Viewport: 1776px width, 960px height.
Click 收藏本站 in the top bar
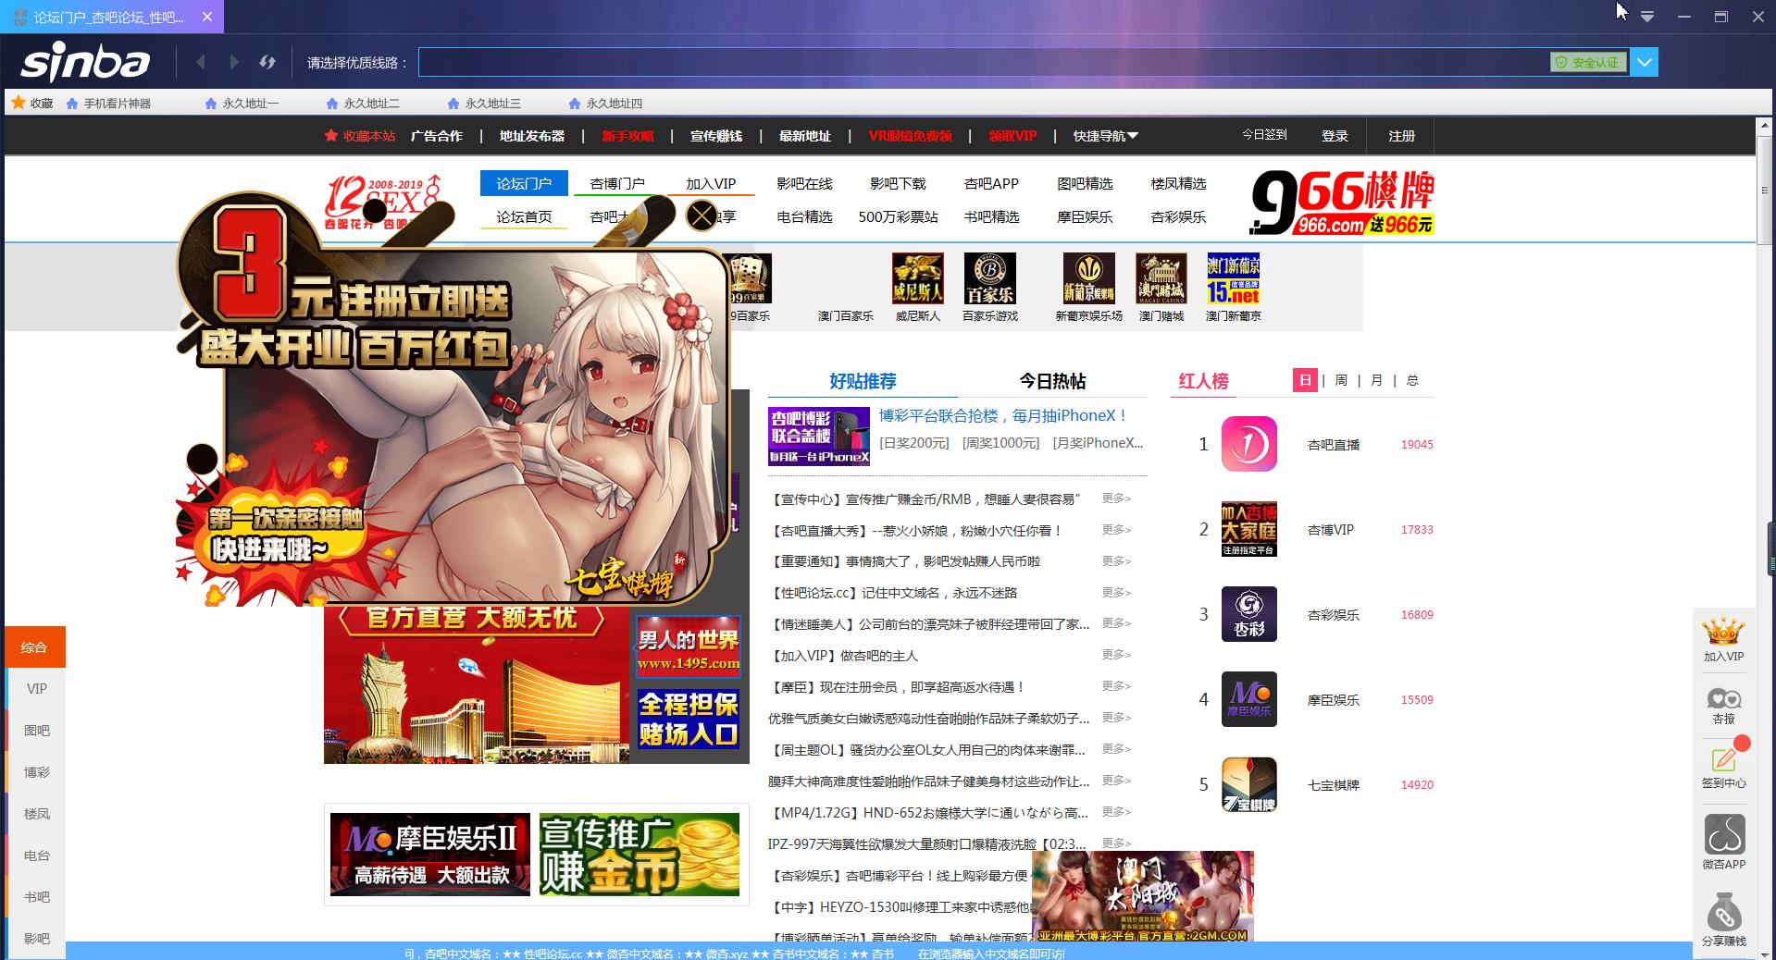pos(360,136)
